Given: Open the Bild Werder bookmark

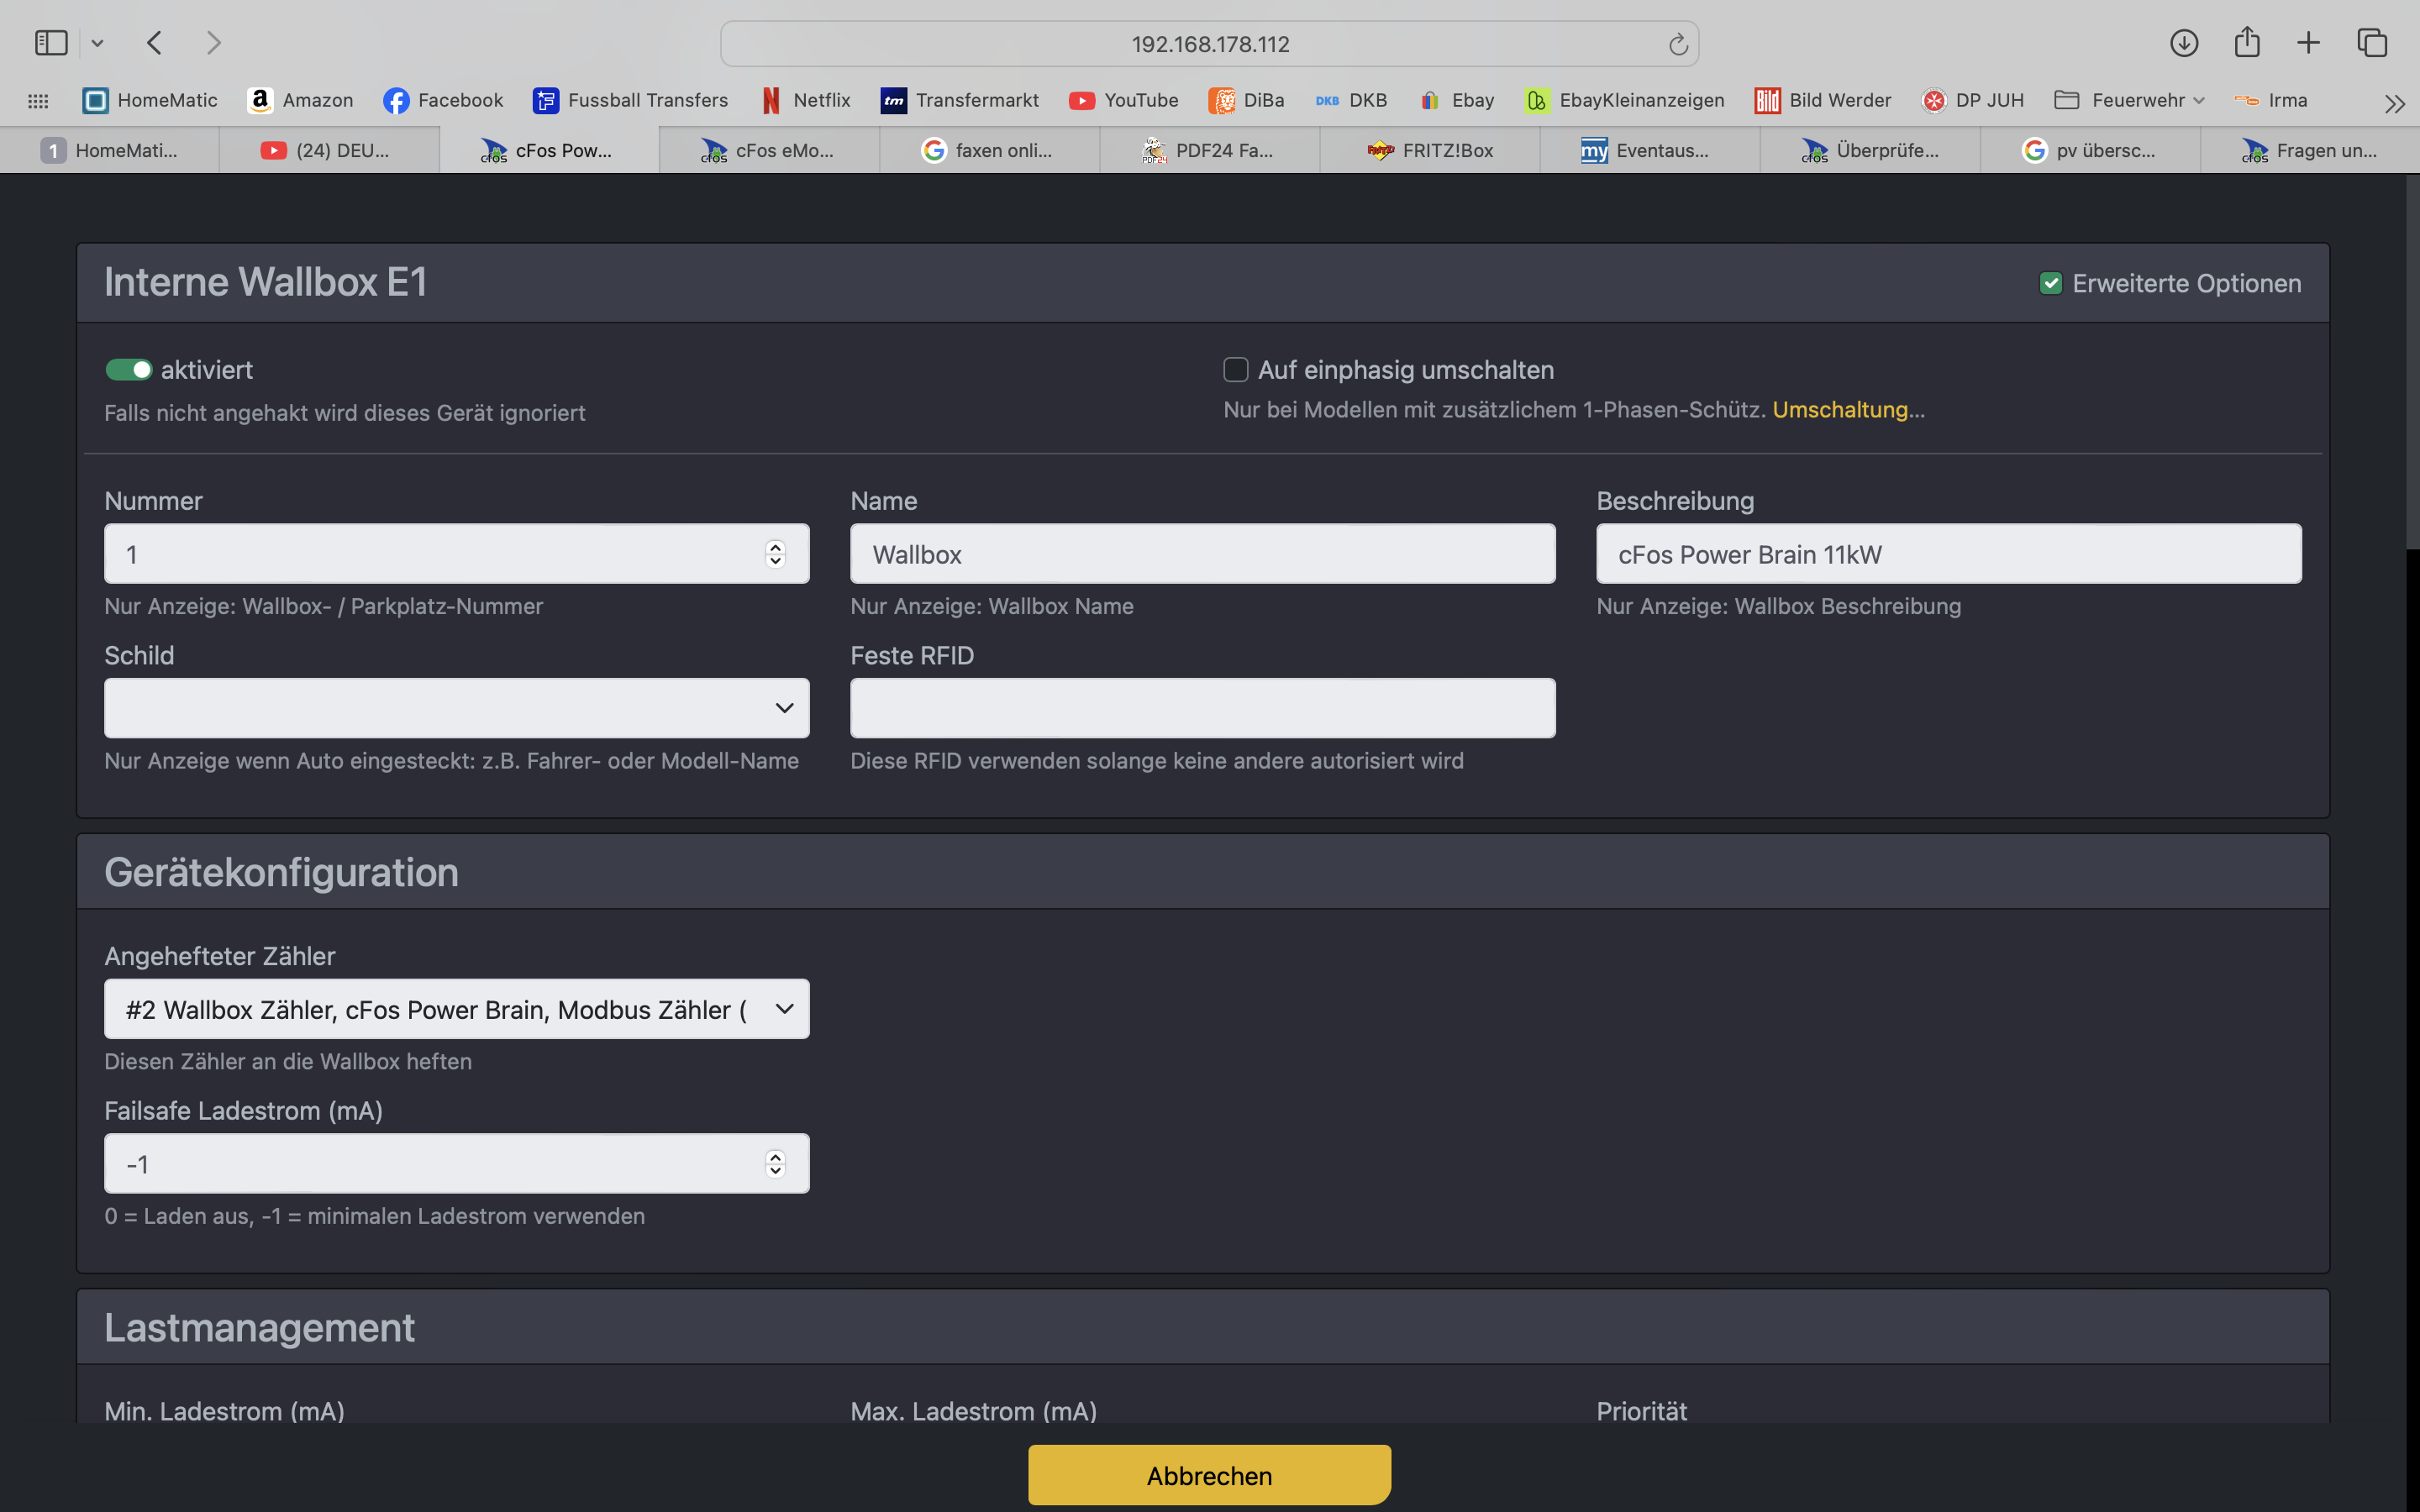Looking at the screenshot, I should [1823, 100].
